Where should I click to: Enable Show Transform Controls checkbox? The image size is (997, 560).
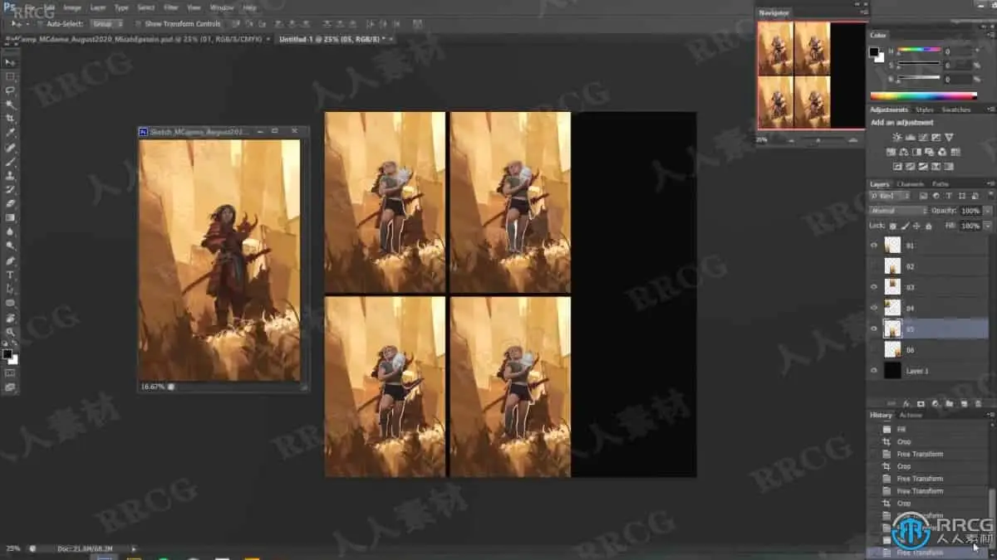coord(139,24)
